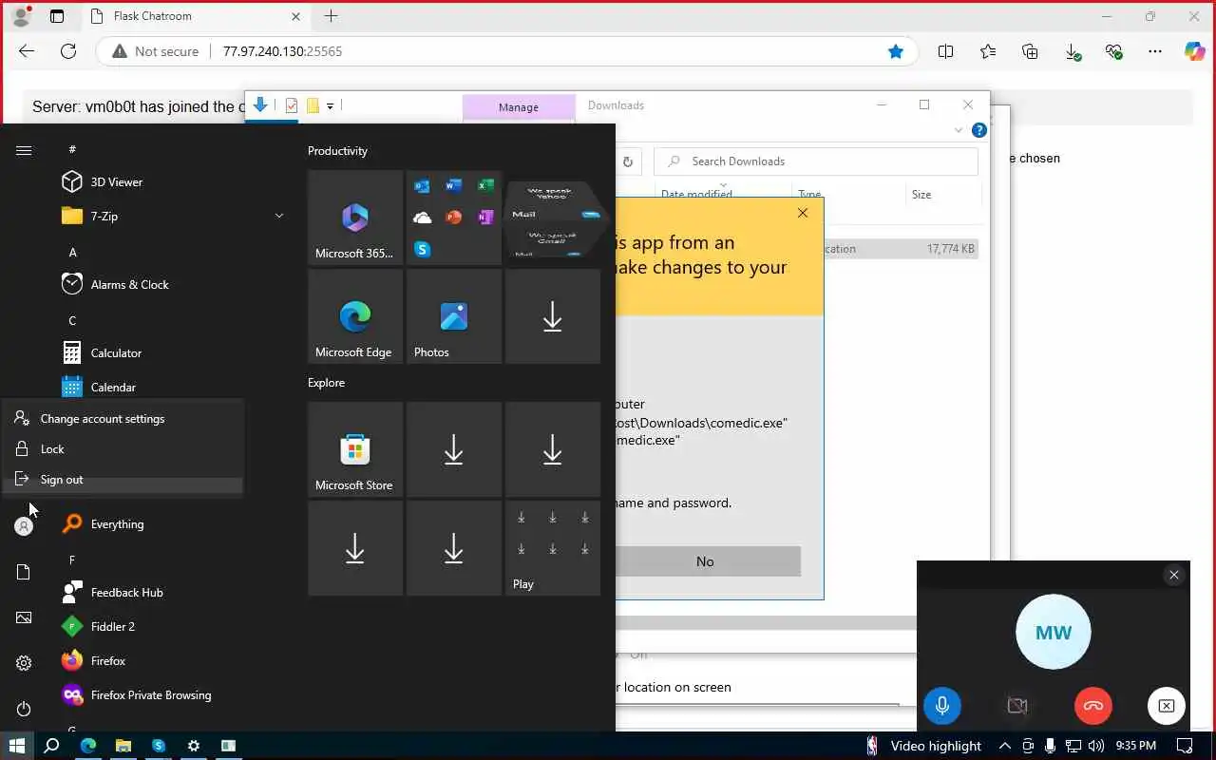Choose Sign out from the account menu
The width and height of the screenshot is (1216, 760).
[x=123, y=479]
